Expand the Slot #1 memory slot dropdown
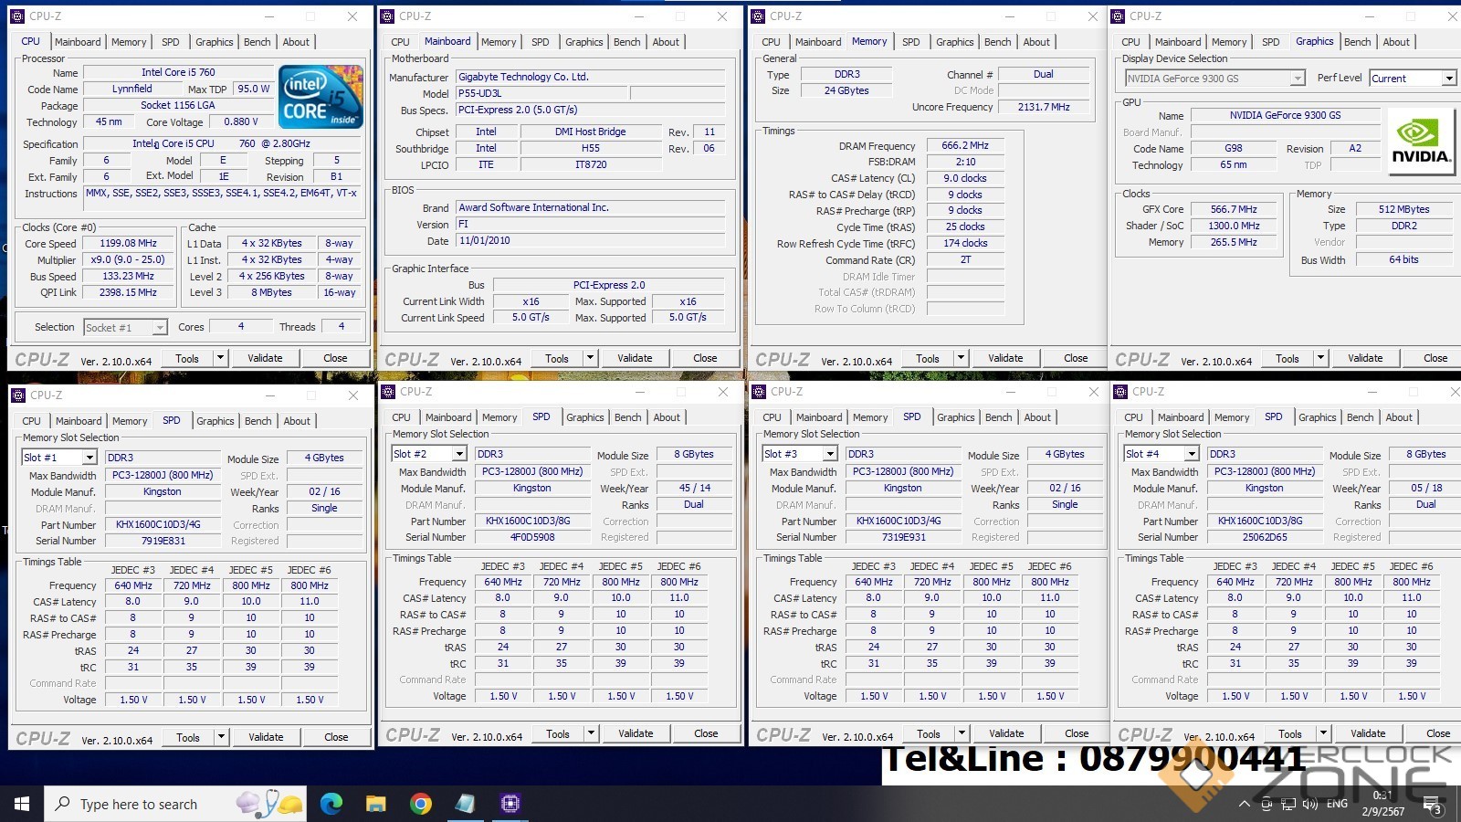Screen dimensions: 1461x822 [89, 458]
